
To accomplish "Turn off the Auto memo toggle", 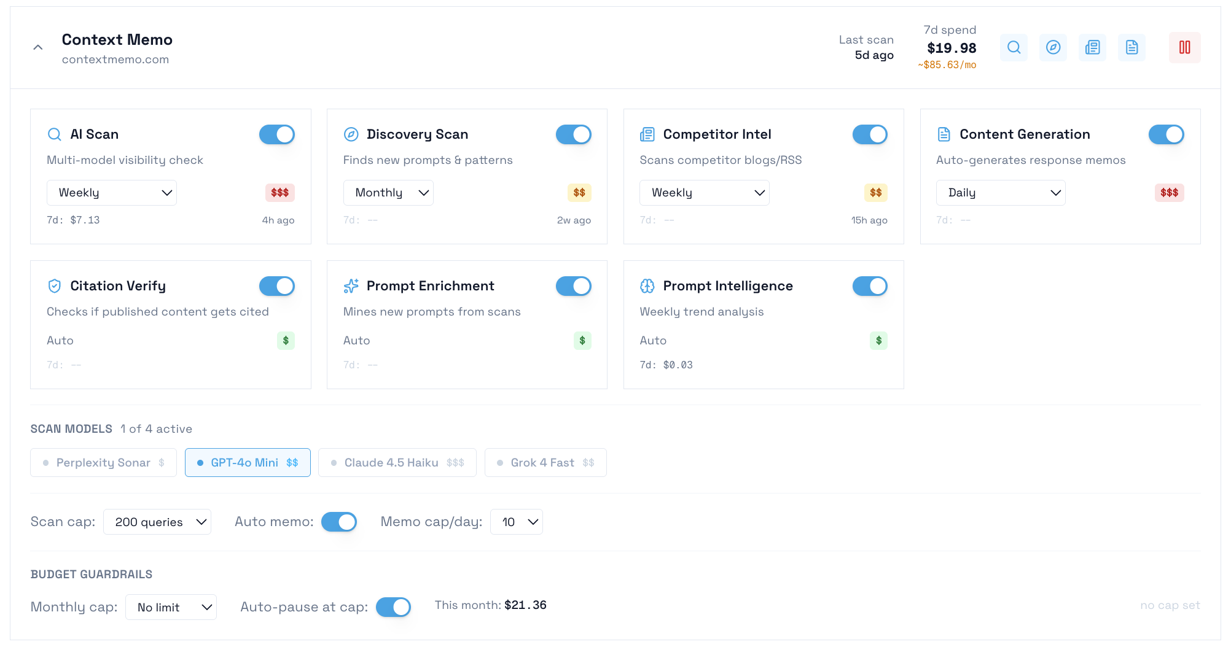I will [339, 521].
